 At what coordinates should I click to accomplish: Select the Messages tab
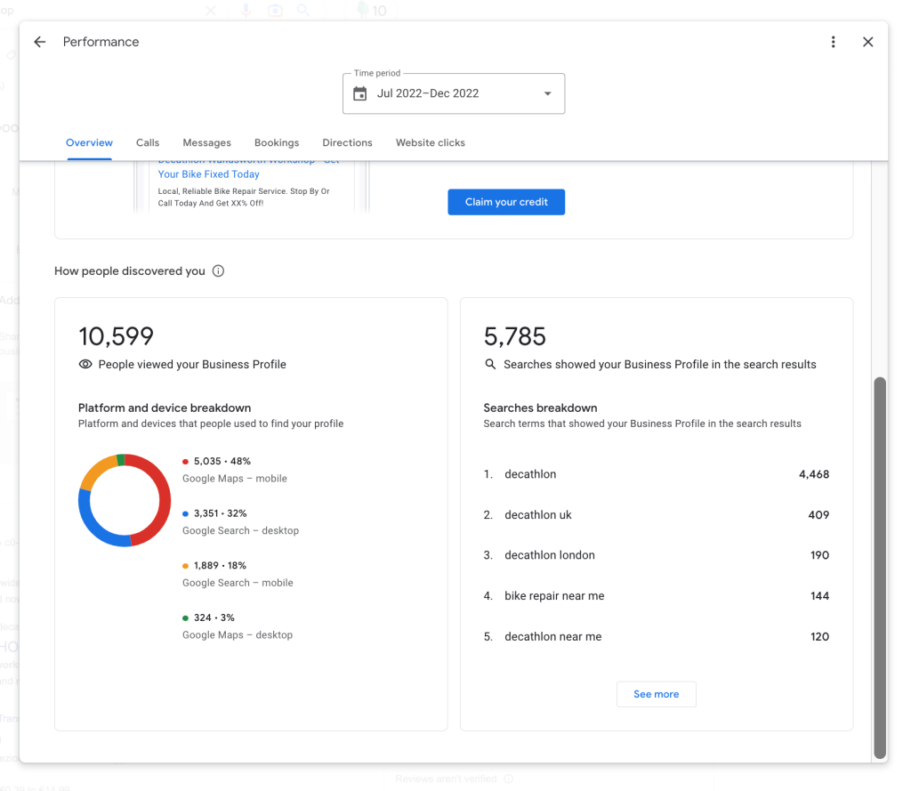click(x=206, y=143)
